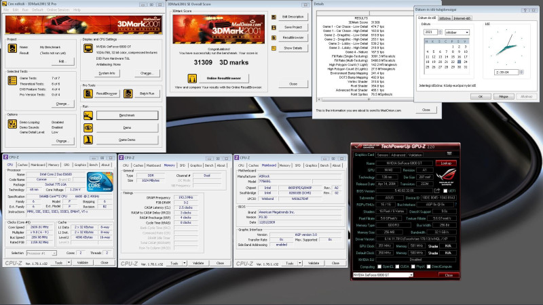Click the Selected Tests checklist icon
Screen dimensions: 543x305
pos(12,81)
